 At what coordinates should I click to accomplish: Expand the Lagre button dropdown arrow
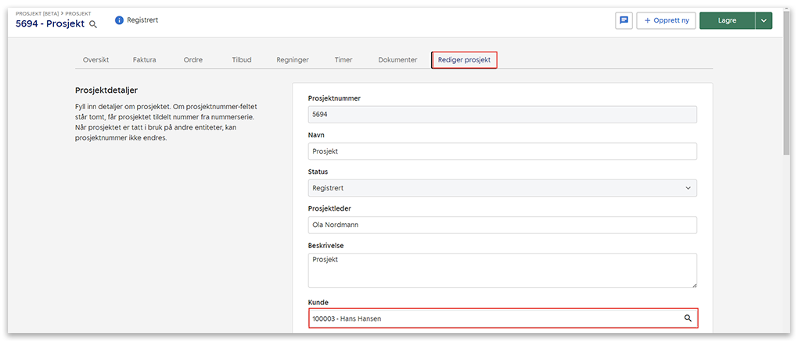[764, 21]
